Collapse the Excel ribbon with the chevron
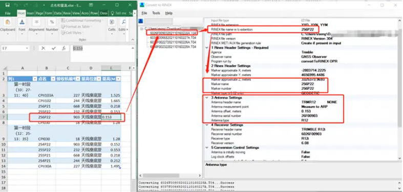This screenshot has width=403, height=192. [133, 40]
